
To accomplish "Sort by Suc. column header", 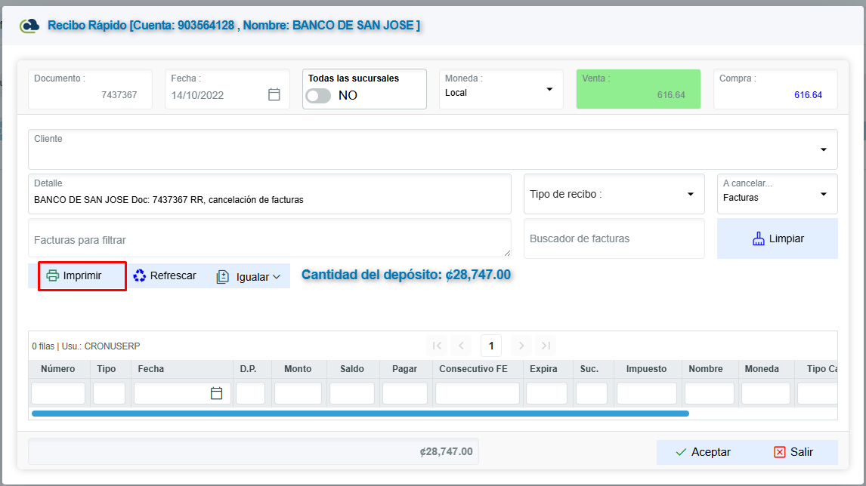I will point(589,368).
